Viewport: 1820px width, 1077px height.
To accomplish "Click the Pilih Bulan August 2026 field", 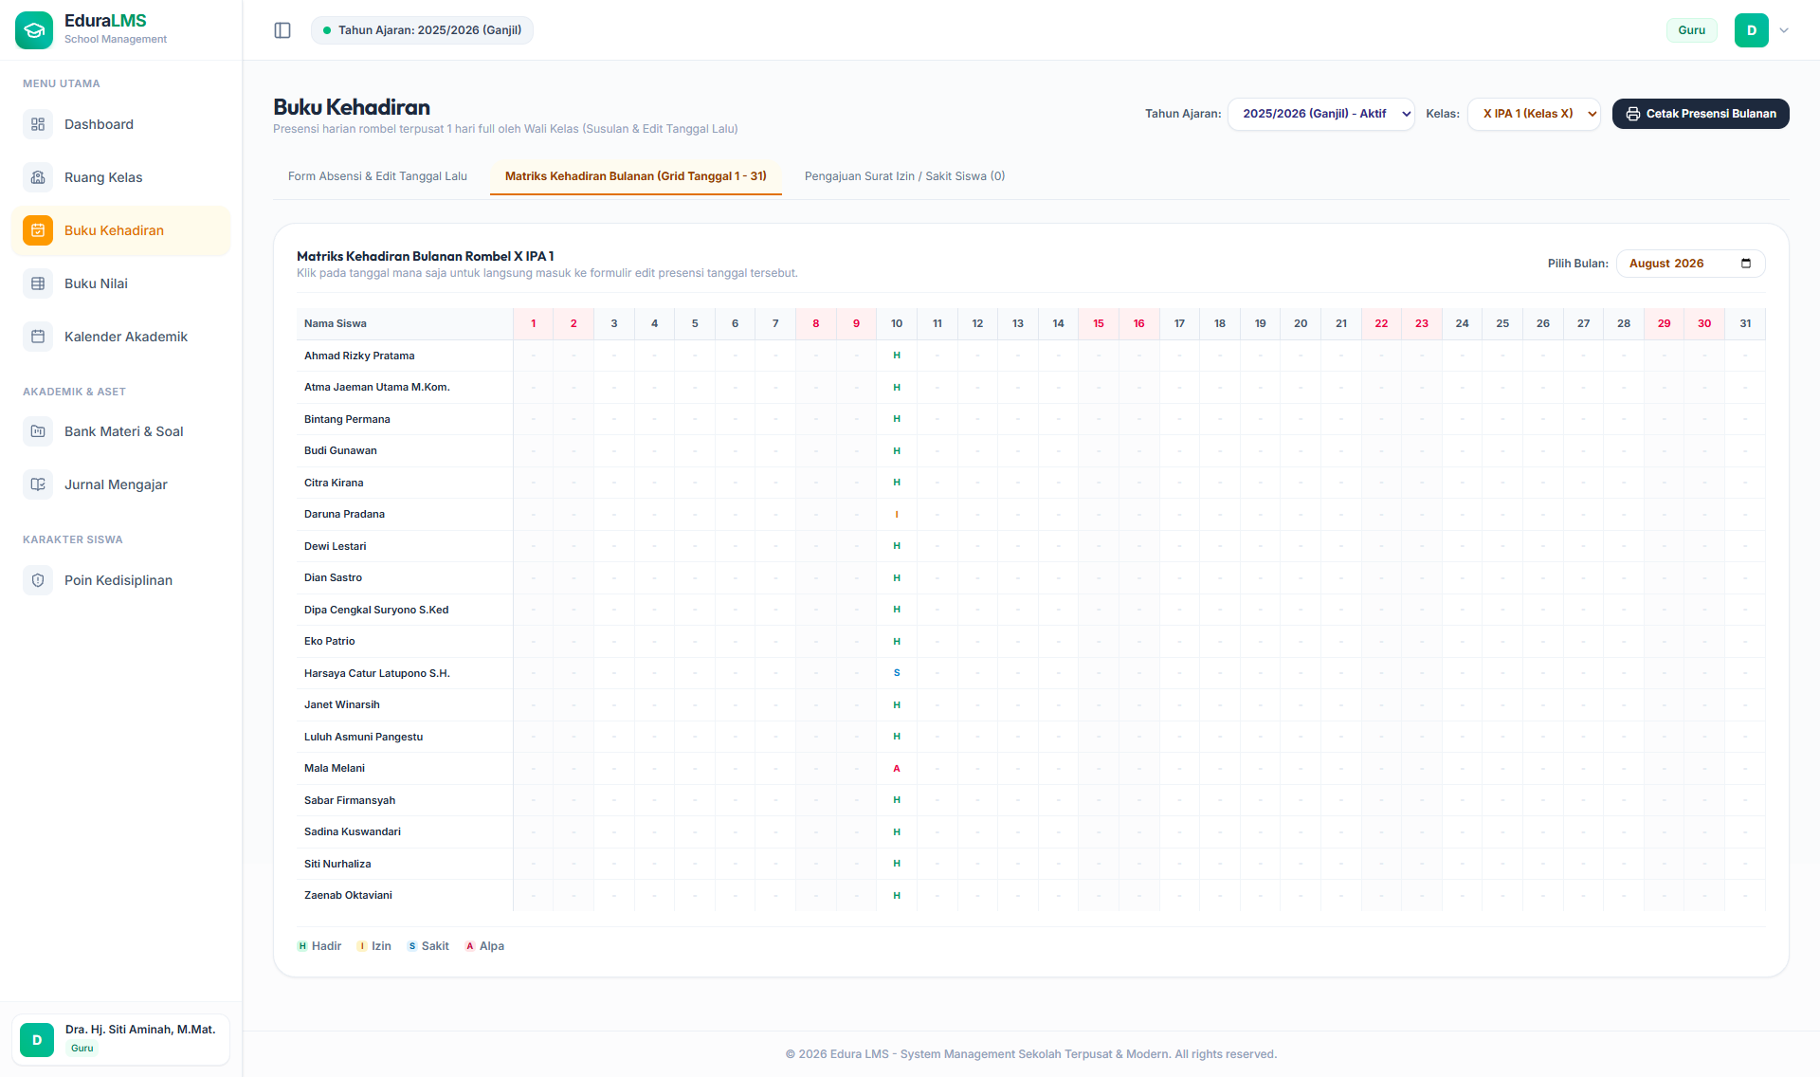I will coord(1691,264).
